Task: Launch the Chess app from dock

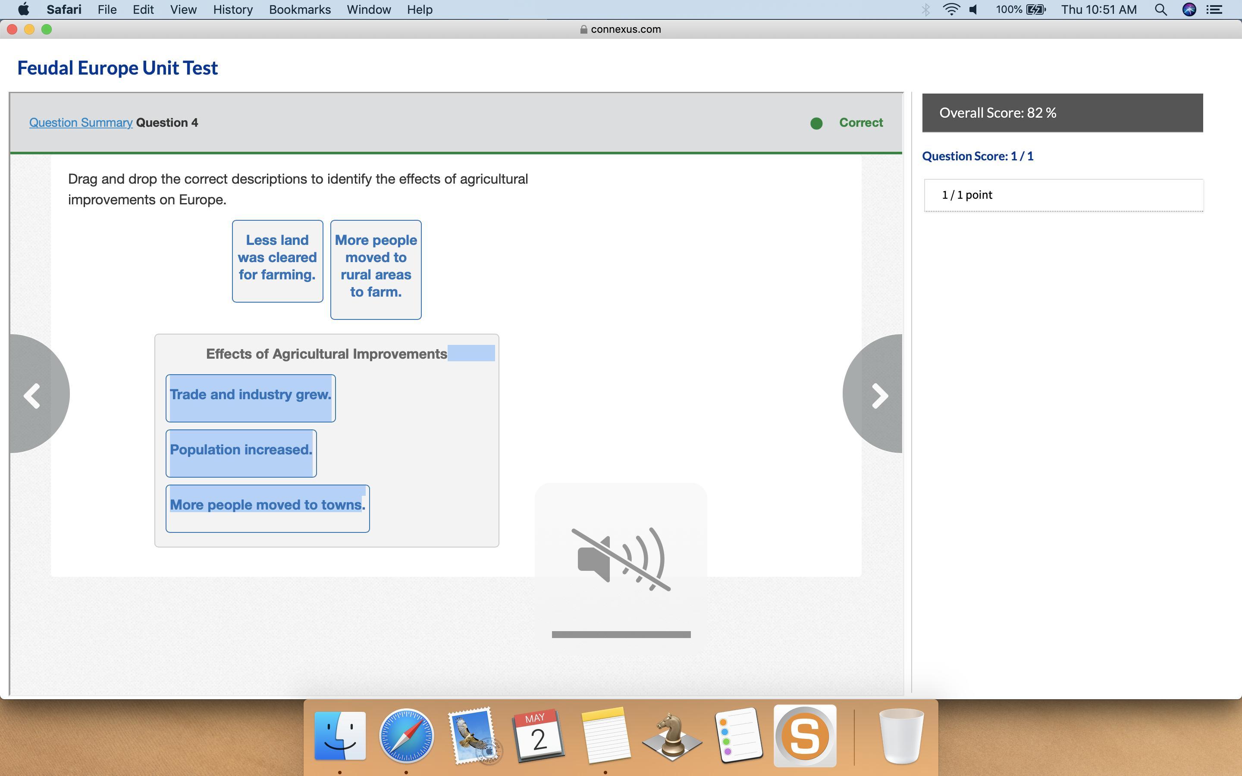Action: 671,735
